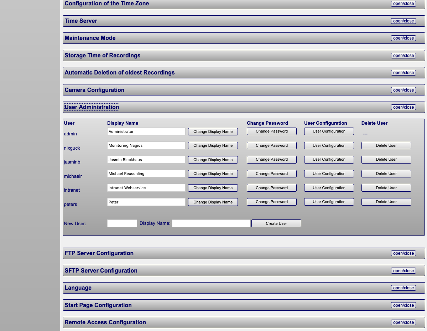Screen dimensions: 427x331
Task: Delete User nixguck
Action: tap(386, 145)
